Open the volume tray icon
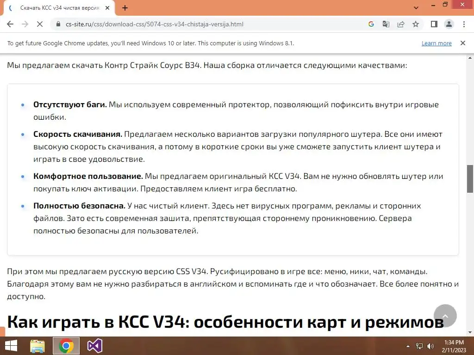 coord(430,346)
